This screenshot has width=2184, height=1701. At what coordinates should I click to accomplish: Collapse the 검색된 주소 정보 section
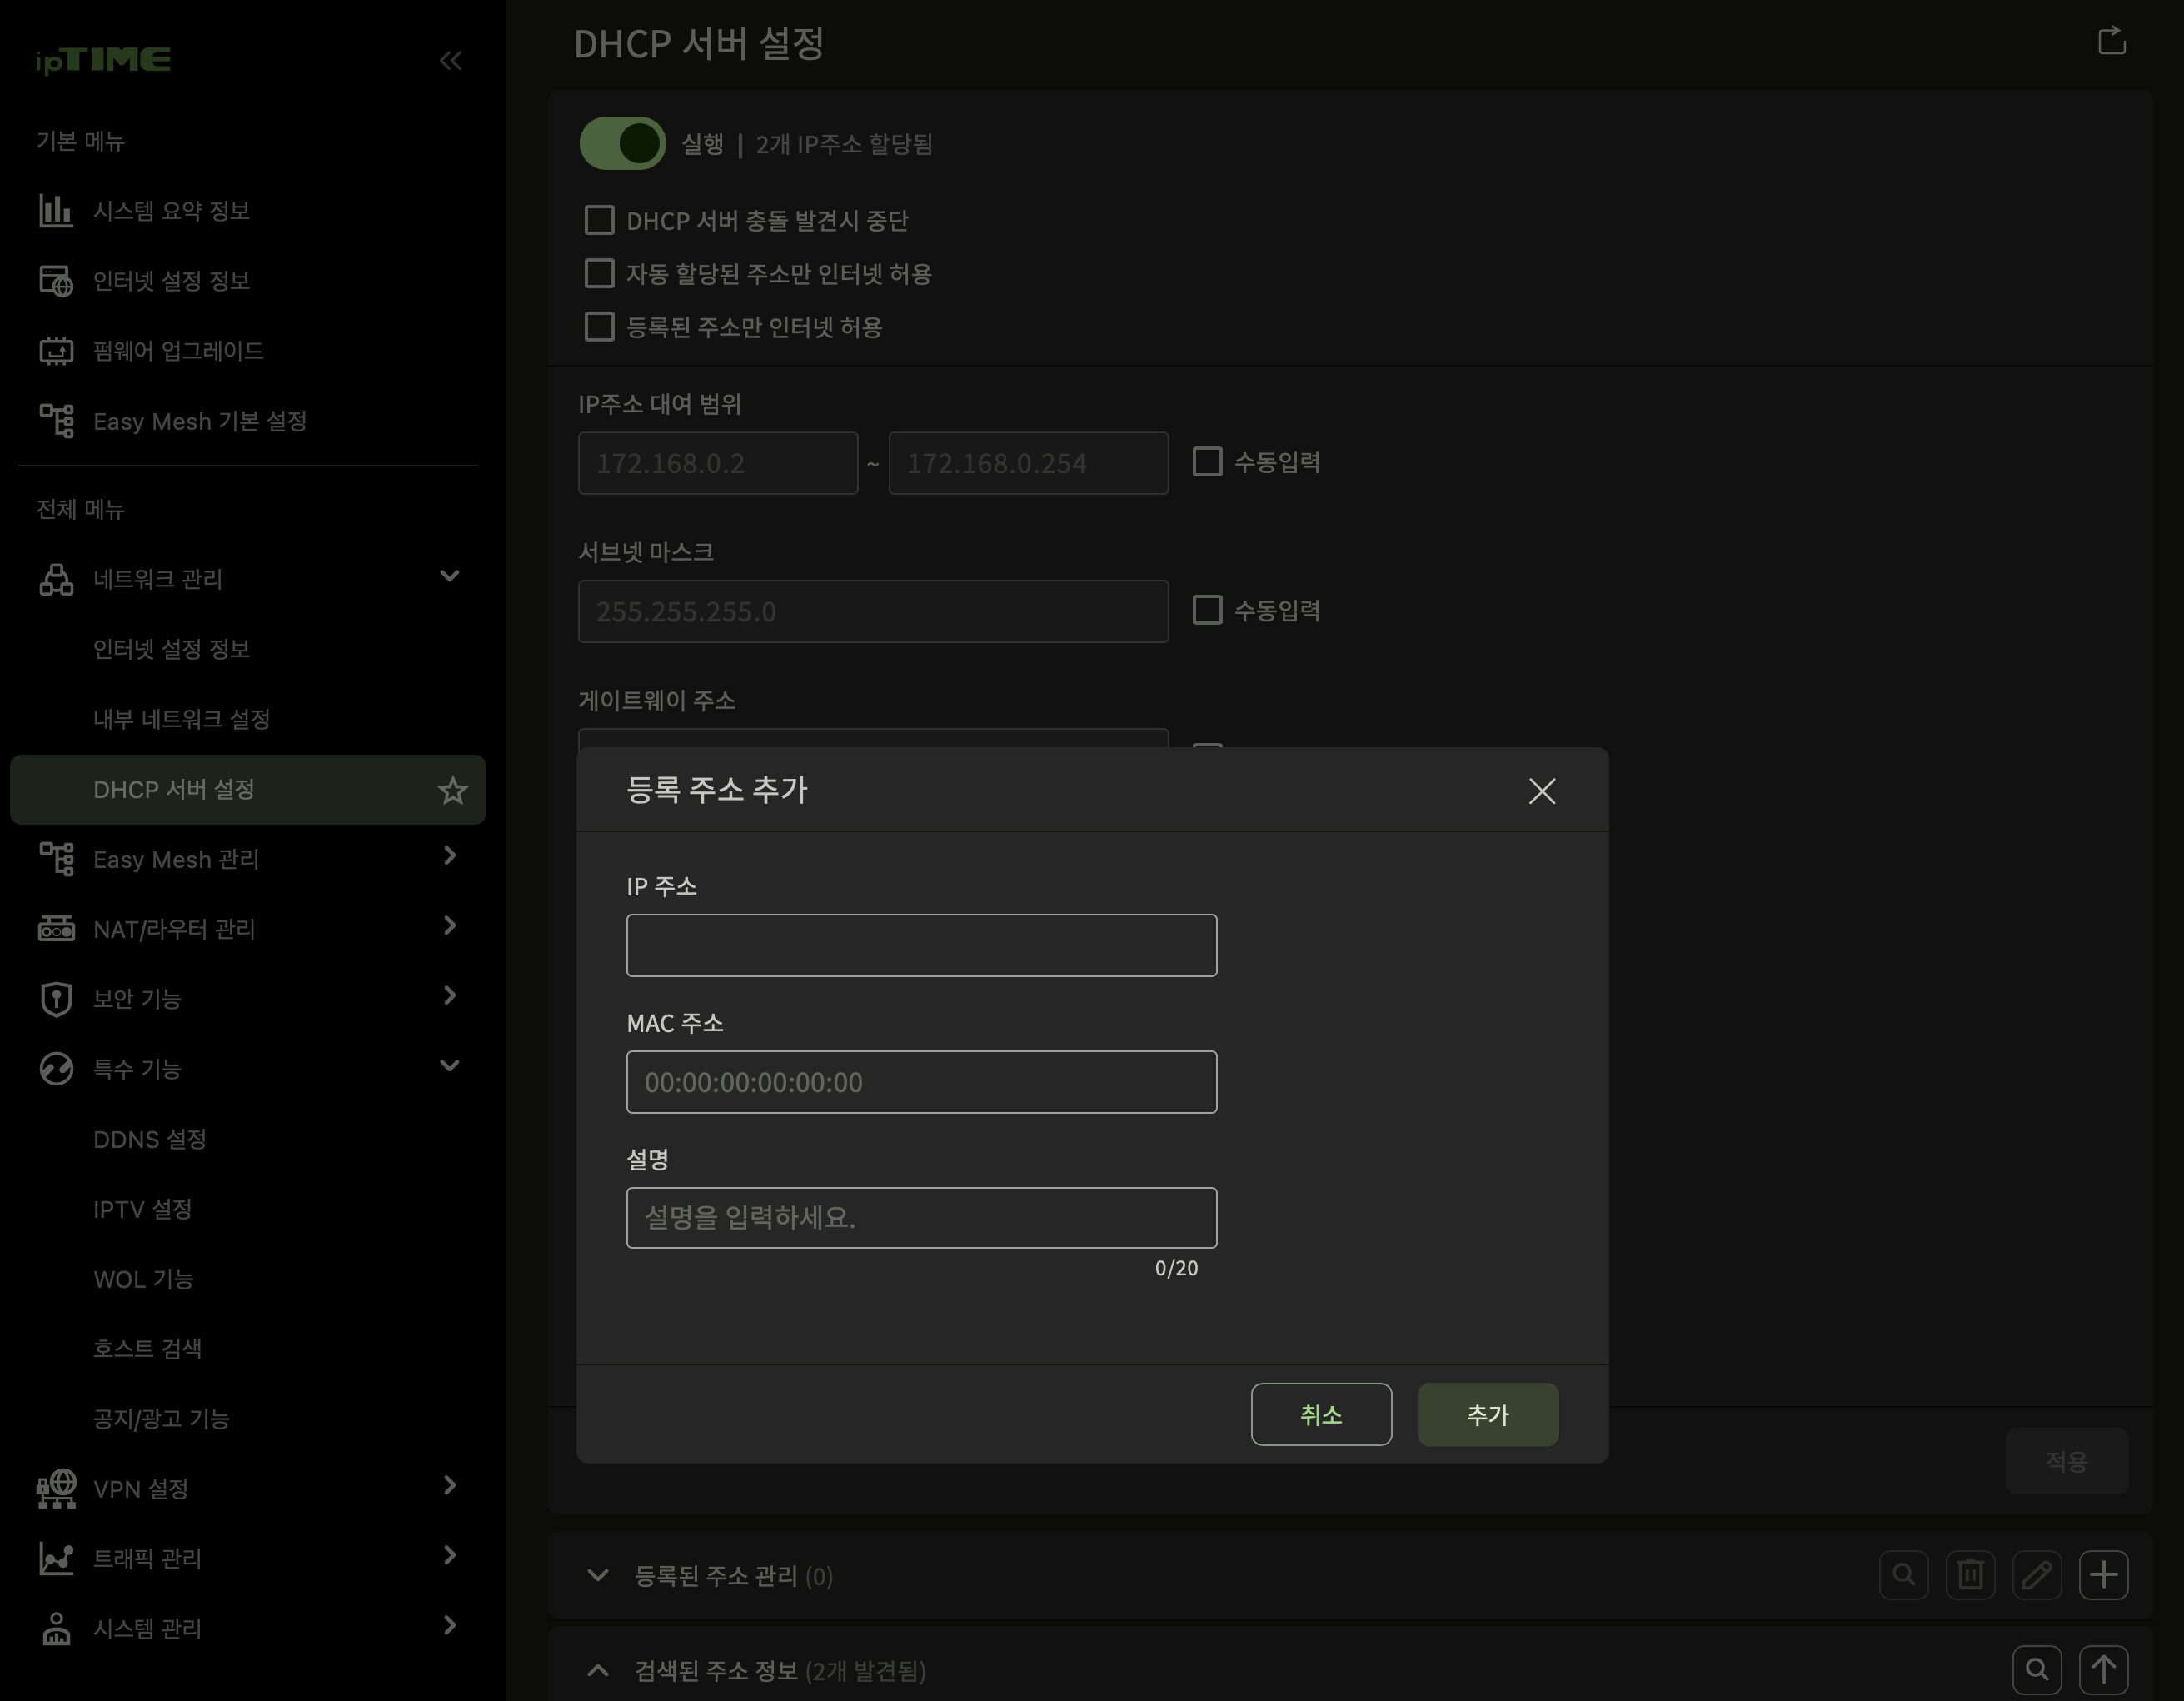click(x=598, y=1670)
